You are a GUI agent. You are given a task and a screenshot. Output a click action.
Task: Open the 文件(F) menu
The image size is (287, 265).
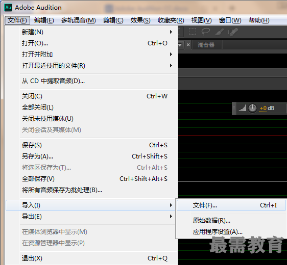pos(17,20)
